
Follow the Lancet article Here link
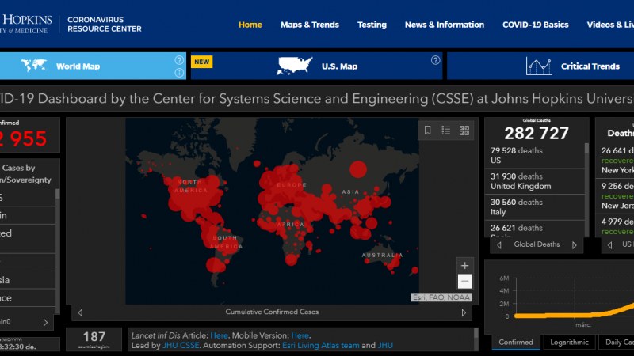[220, 335]
